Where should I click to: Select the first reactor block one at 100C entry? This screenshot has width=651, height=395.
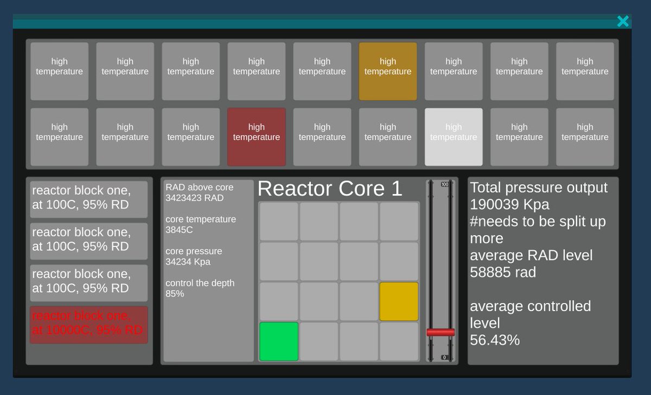pyautogui.click(x=89, y=199)
